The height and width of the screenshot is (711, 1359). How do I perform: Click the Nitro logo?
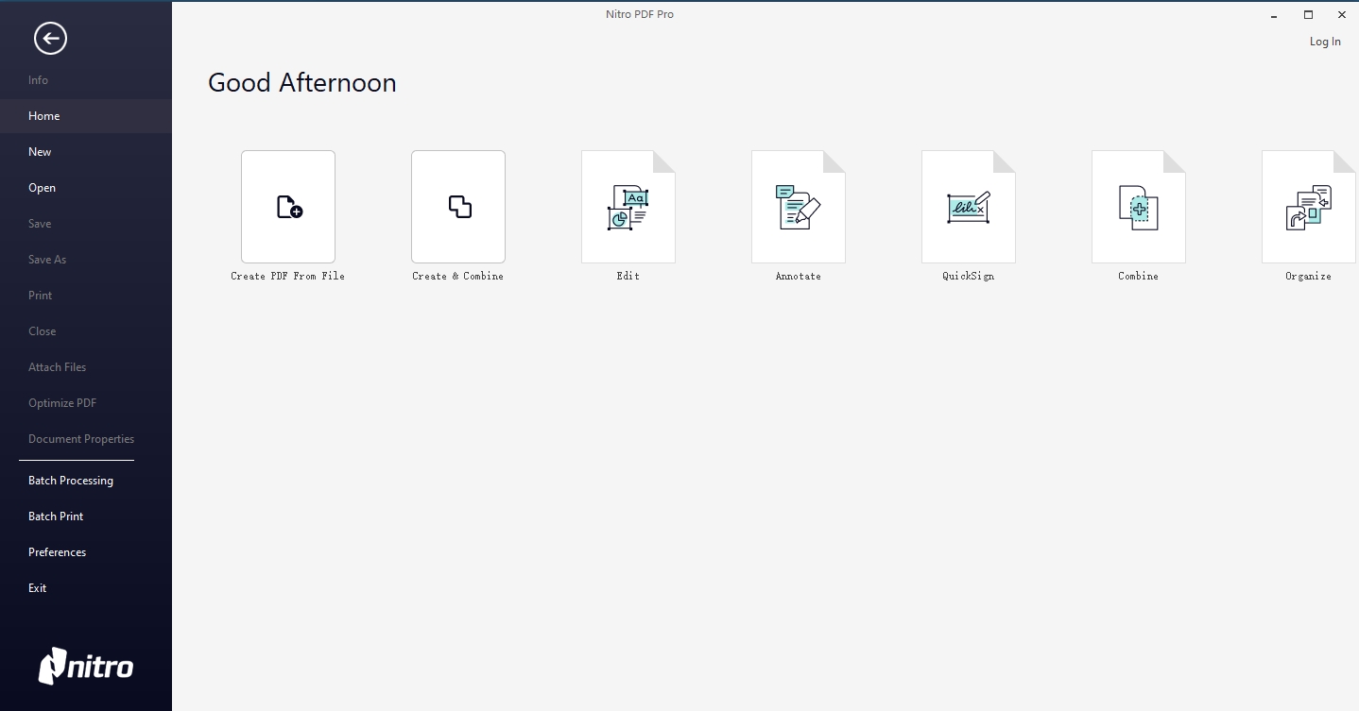pyautogui.click(x=86, y=667)
